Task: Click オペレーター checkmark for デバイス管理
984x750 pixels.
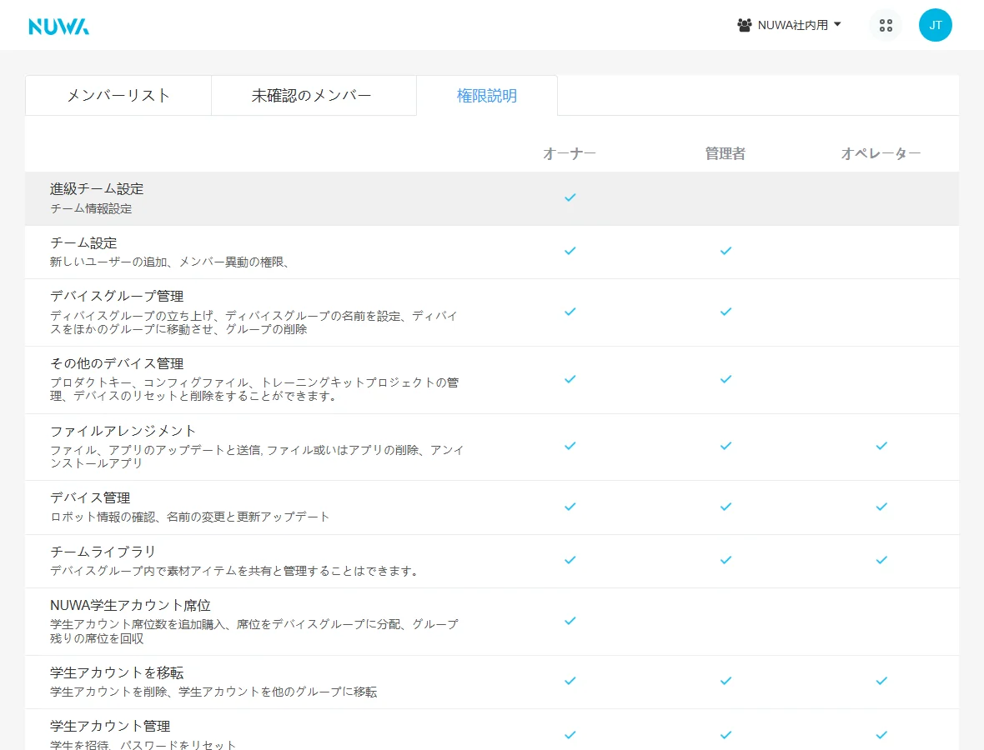Action: (881, 507)
